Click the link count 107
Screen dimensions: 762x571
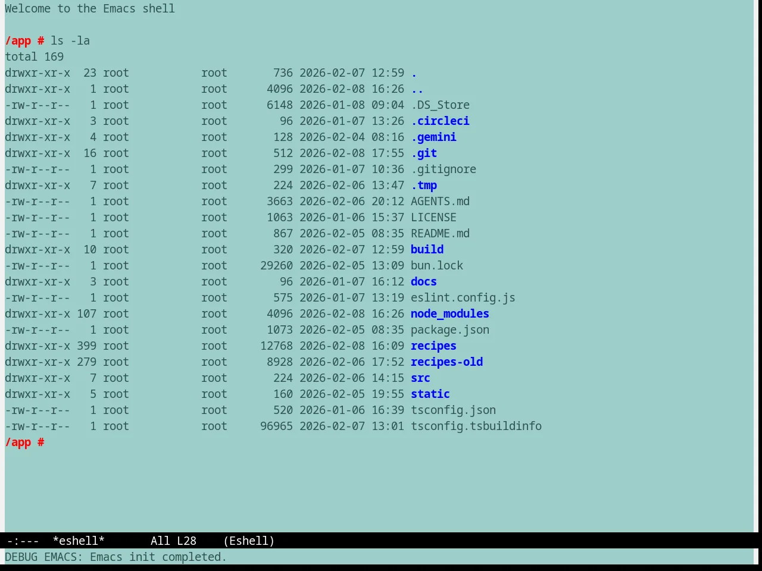(86, 314)
